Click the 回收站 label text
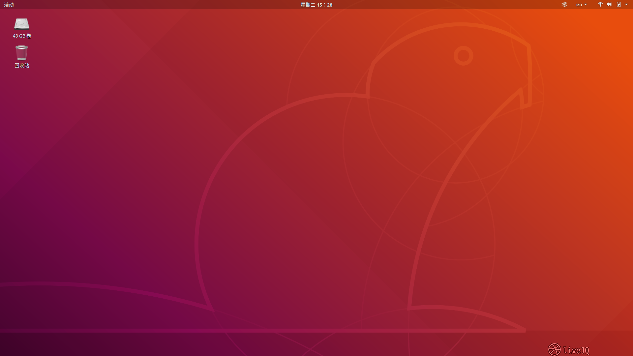Screen dimensions: 633x356 pos(22,66)
